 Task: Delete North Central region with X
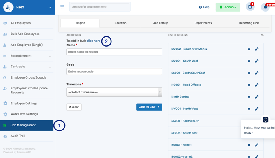tap(249, 97)
